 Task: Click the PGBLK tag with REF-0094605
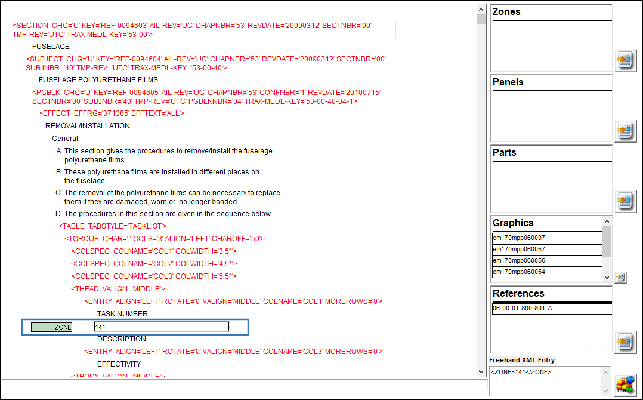(206, 97)
